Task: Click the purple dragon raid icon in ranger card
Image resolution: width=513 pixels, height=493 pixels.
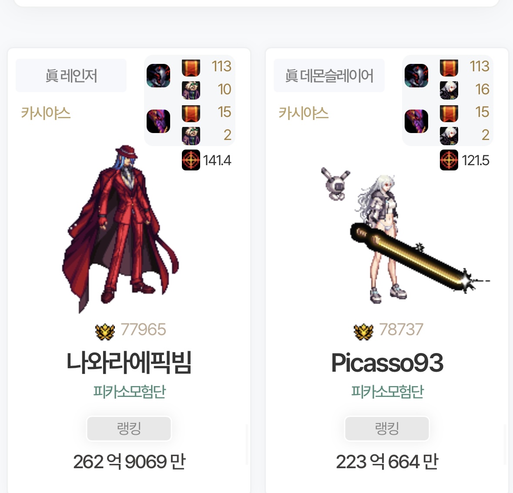Action: [158, 121]
